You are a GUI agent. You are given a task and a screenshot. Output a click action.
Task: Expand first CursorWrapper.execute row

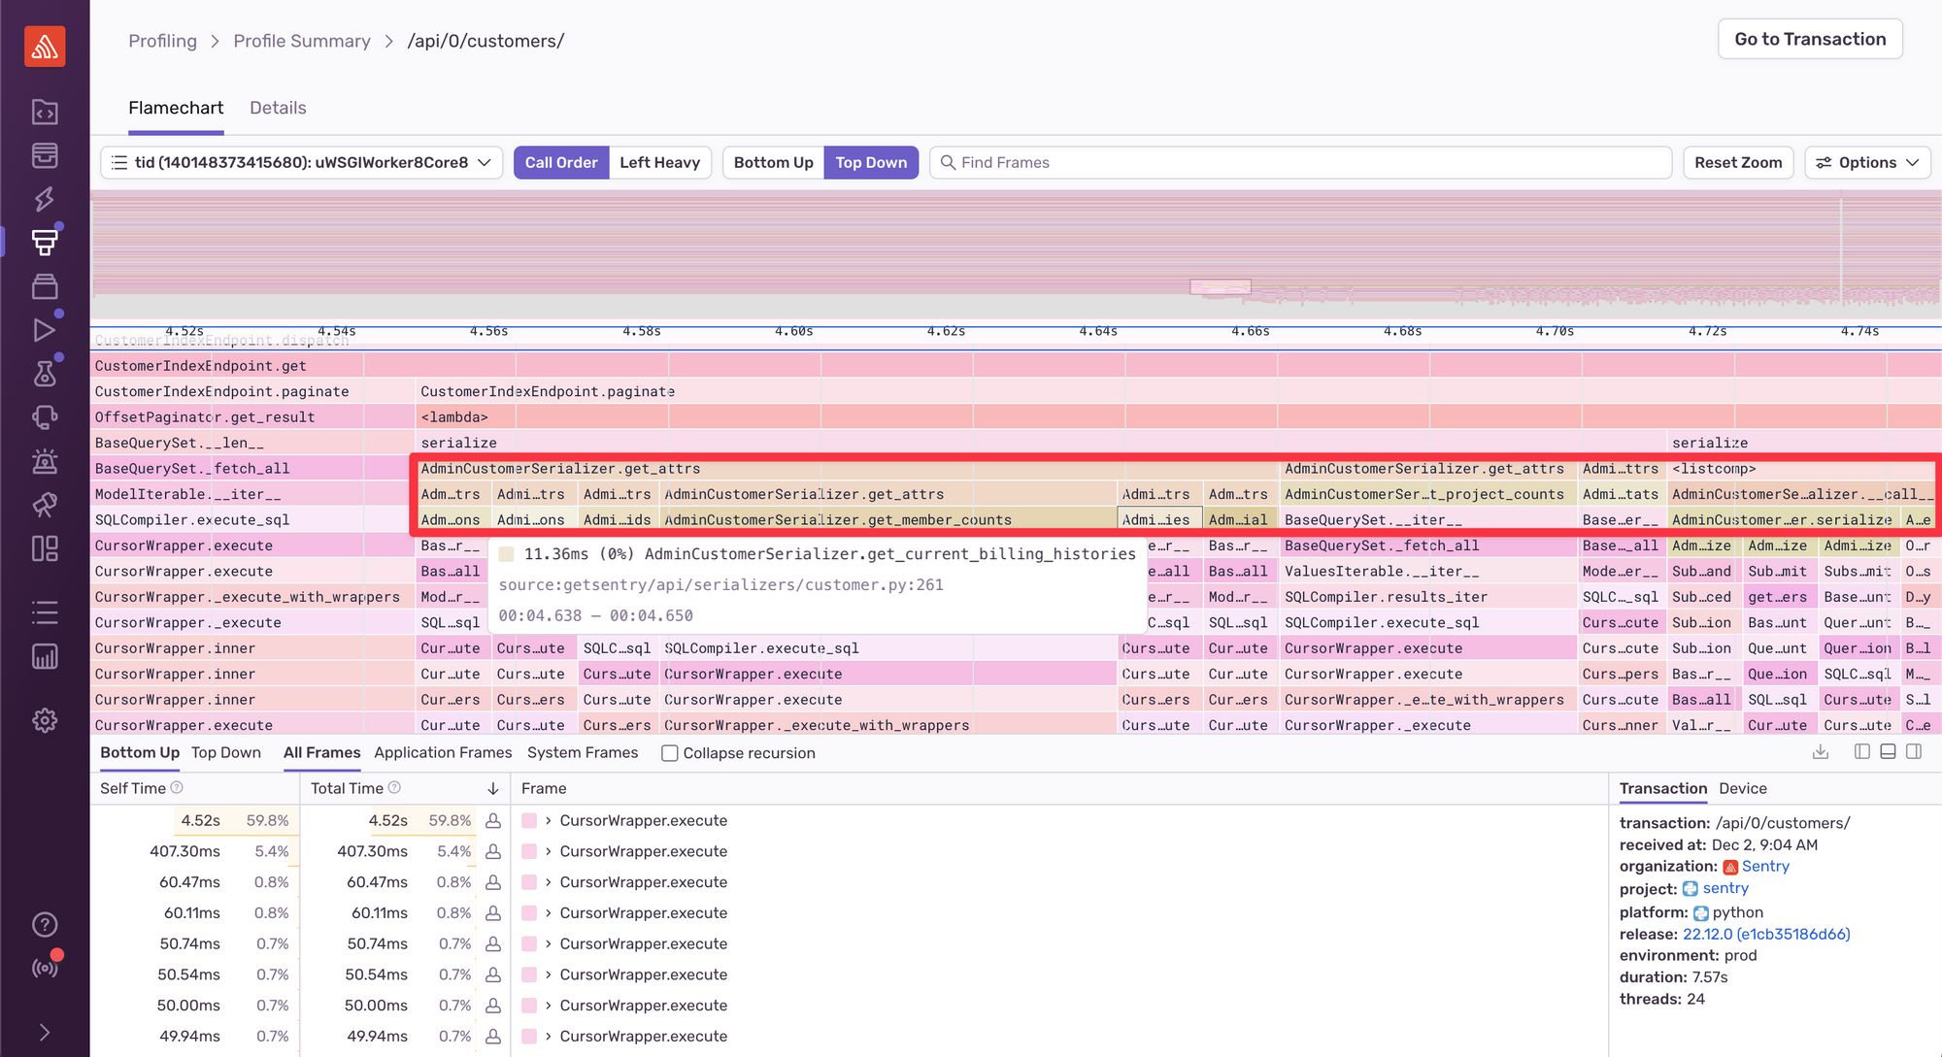point(549,821)
